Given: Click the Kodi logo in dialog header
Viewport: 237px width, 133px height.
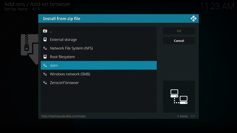Looking at the screenshot, I should pos(193,19).
